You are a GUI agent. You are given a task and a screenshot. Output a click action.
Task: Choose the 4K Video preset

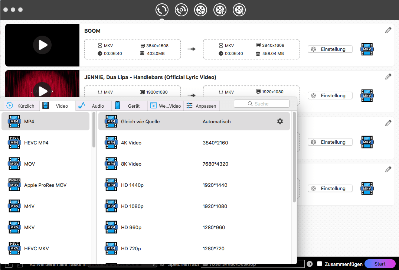coord(131,143)
